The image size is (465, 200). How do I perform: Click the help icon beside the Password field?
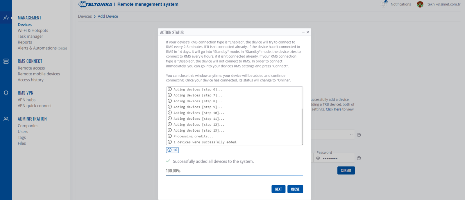(x=359, y=158)
